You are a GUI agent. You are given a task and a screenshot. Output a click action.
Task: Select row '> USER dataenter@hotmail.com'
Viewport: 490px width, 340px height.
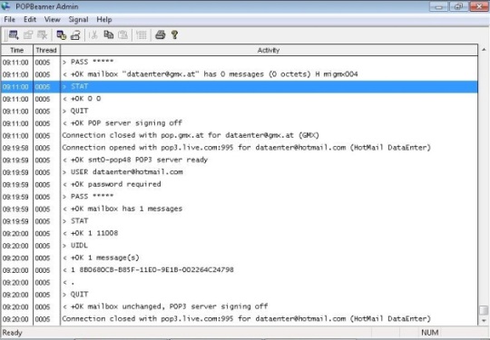coord(240,172)
